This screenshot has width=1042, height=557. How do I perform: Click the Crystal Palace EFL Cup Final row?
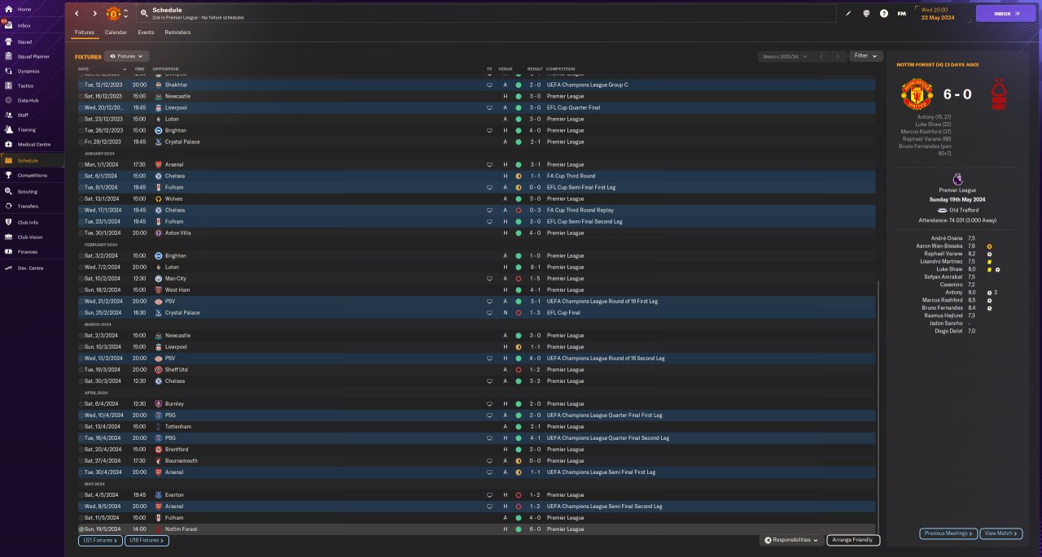pos(477,312)
